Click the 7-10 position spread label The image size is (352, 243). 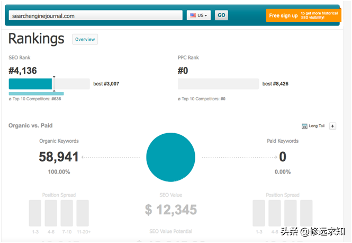point(67,232)
